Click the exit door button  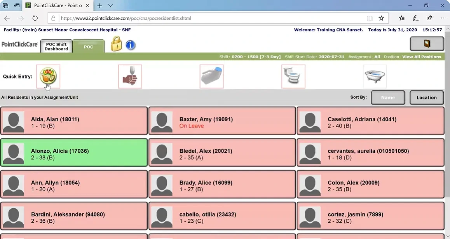pos(427,44)
